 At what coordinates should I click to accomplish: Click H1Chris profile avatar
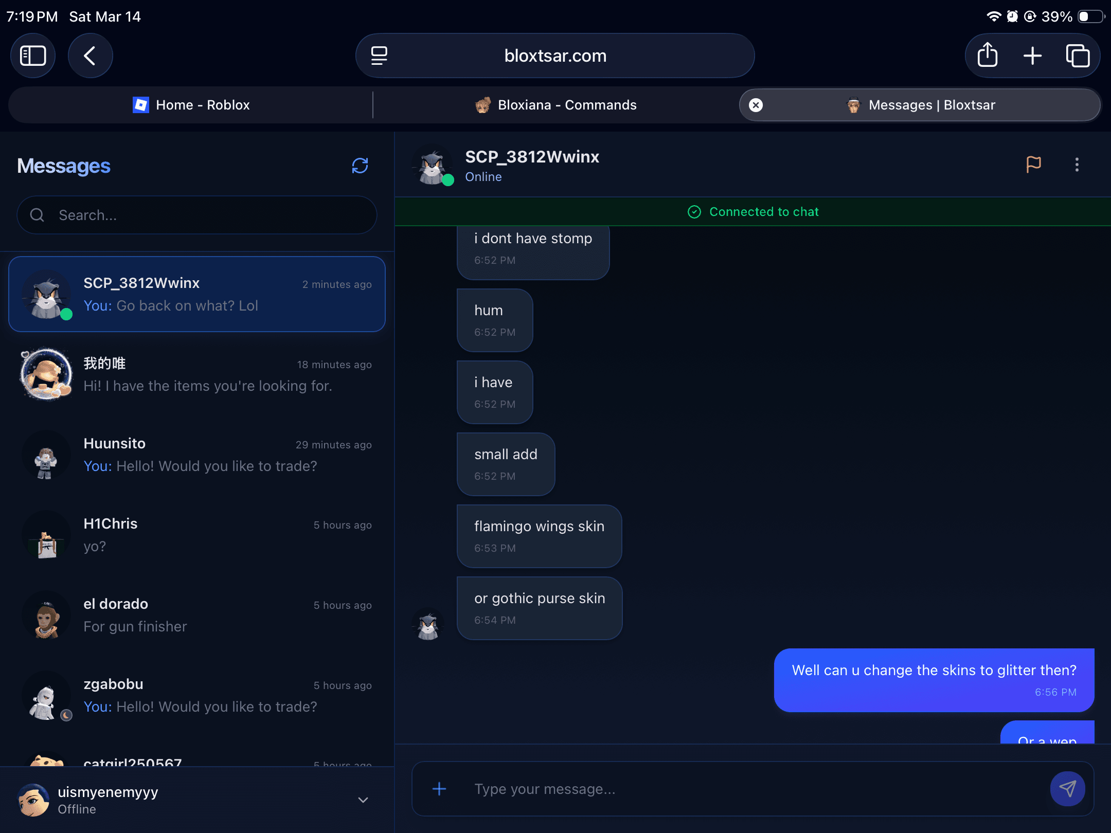(46, 535)
